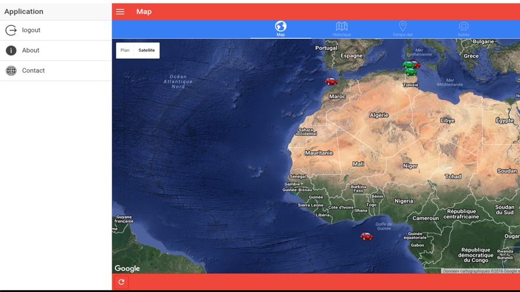The image size is (520, 292).
Task: Switch to the Historique tab
Action: coord(342,29)
